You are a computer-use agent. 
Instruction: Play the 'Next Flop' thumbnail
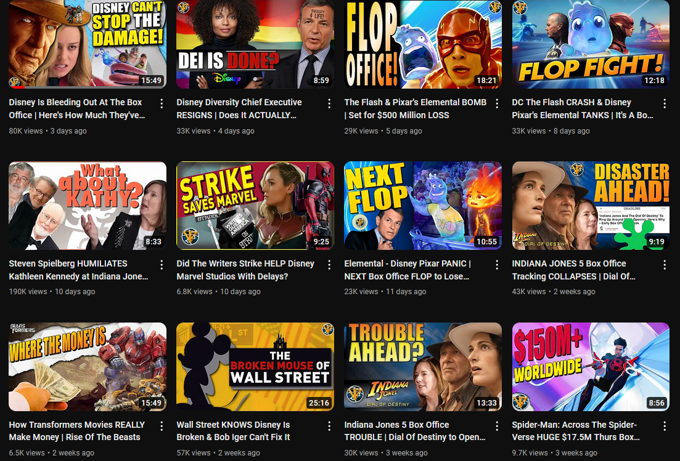tap(423, 206)
